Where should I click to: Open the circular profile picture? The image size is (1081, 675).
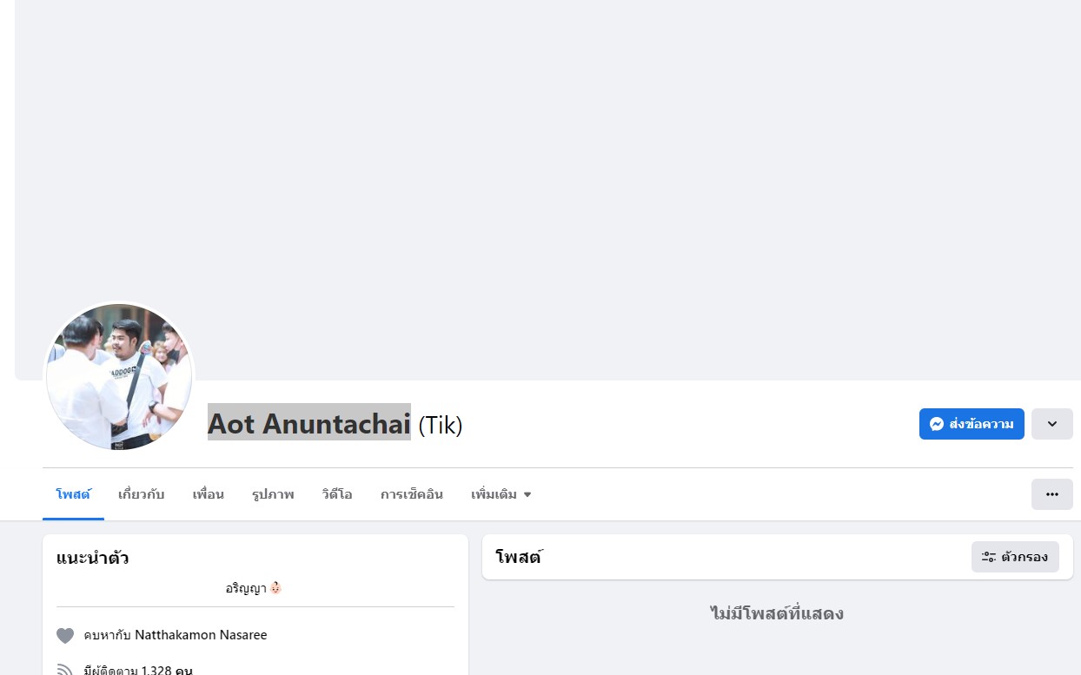pyautogui.click(x=119, y=376)
